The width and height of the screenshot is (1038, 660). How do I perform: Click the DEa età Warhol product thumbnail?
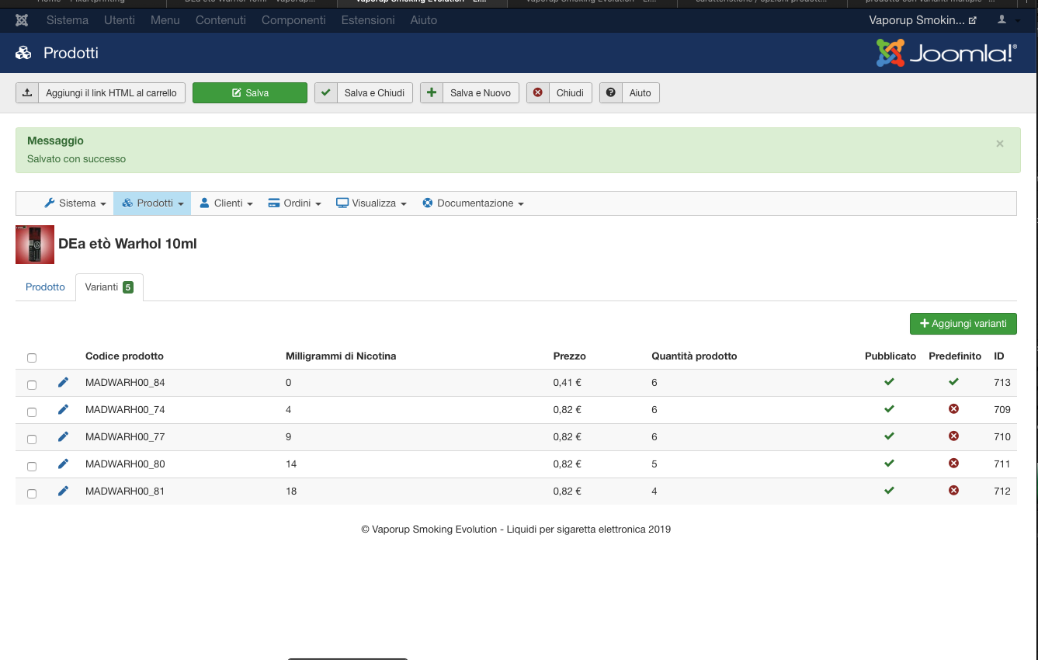[x=35, y=245]
